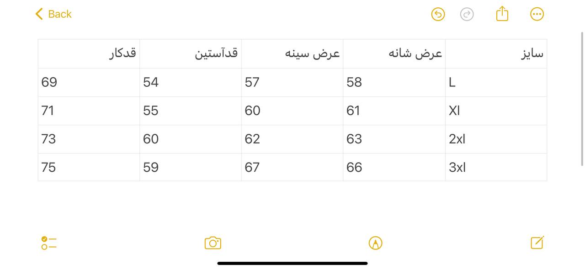Go back to the notes list
The height and width of the screenshot is (270, 585).
click(x=53, y=14)
